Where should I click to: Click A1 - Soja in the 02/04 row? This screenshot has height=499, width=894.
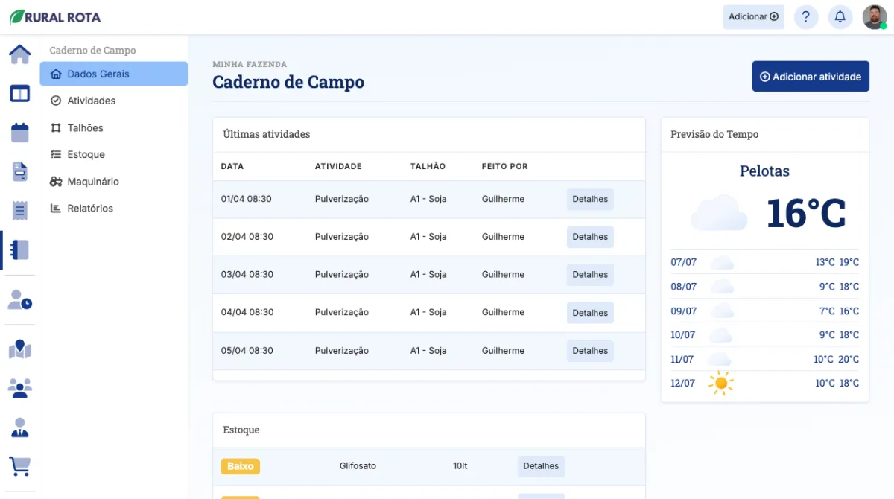pyautogui.click(x=428, y=237)
